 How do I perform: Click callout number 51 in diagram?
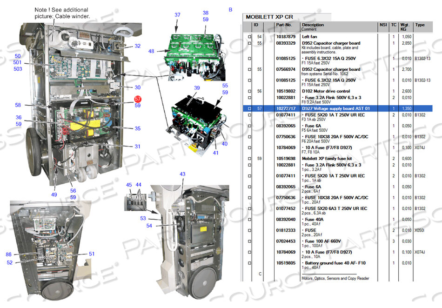tap(92, 254)
